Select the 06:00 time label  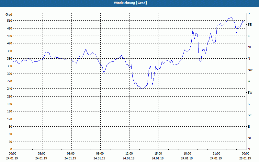click(x=71, y=154)
